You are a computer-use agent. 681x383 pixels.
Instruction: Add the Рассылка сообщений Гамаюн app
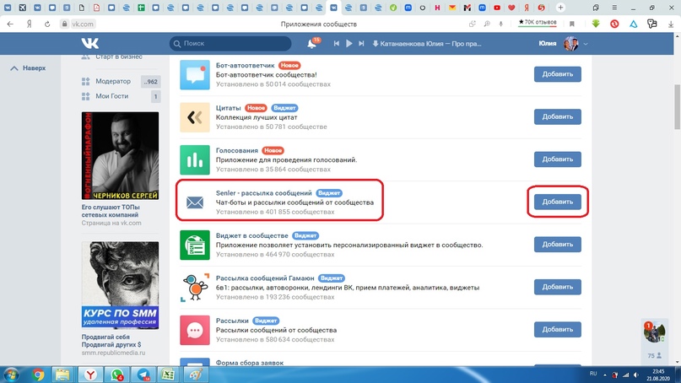(557, 287)
